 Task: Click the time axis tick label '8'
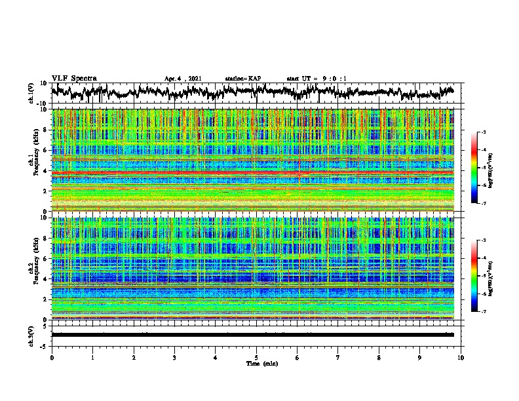[x=379, y=358]
